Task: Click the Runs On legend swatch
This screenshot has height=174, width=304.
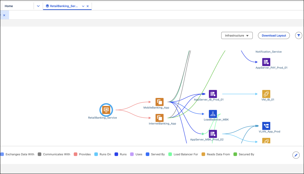Action: pos(96,154)
